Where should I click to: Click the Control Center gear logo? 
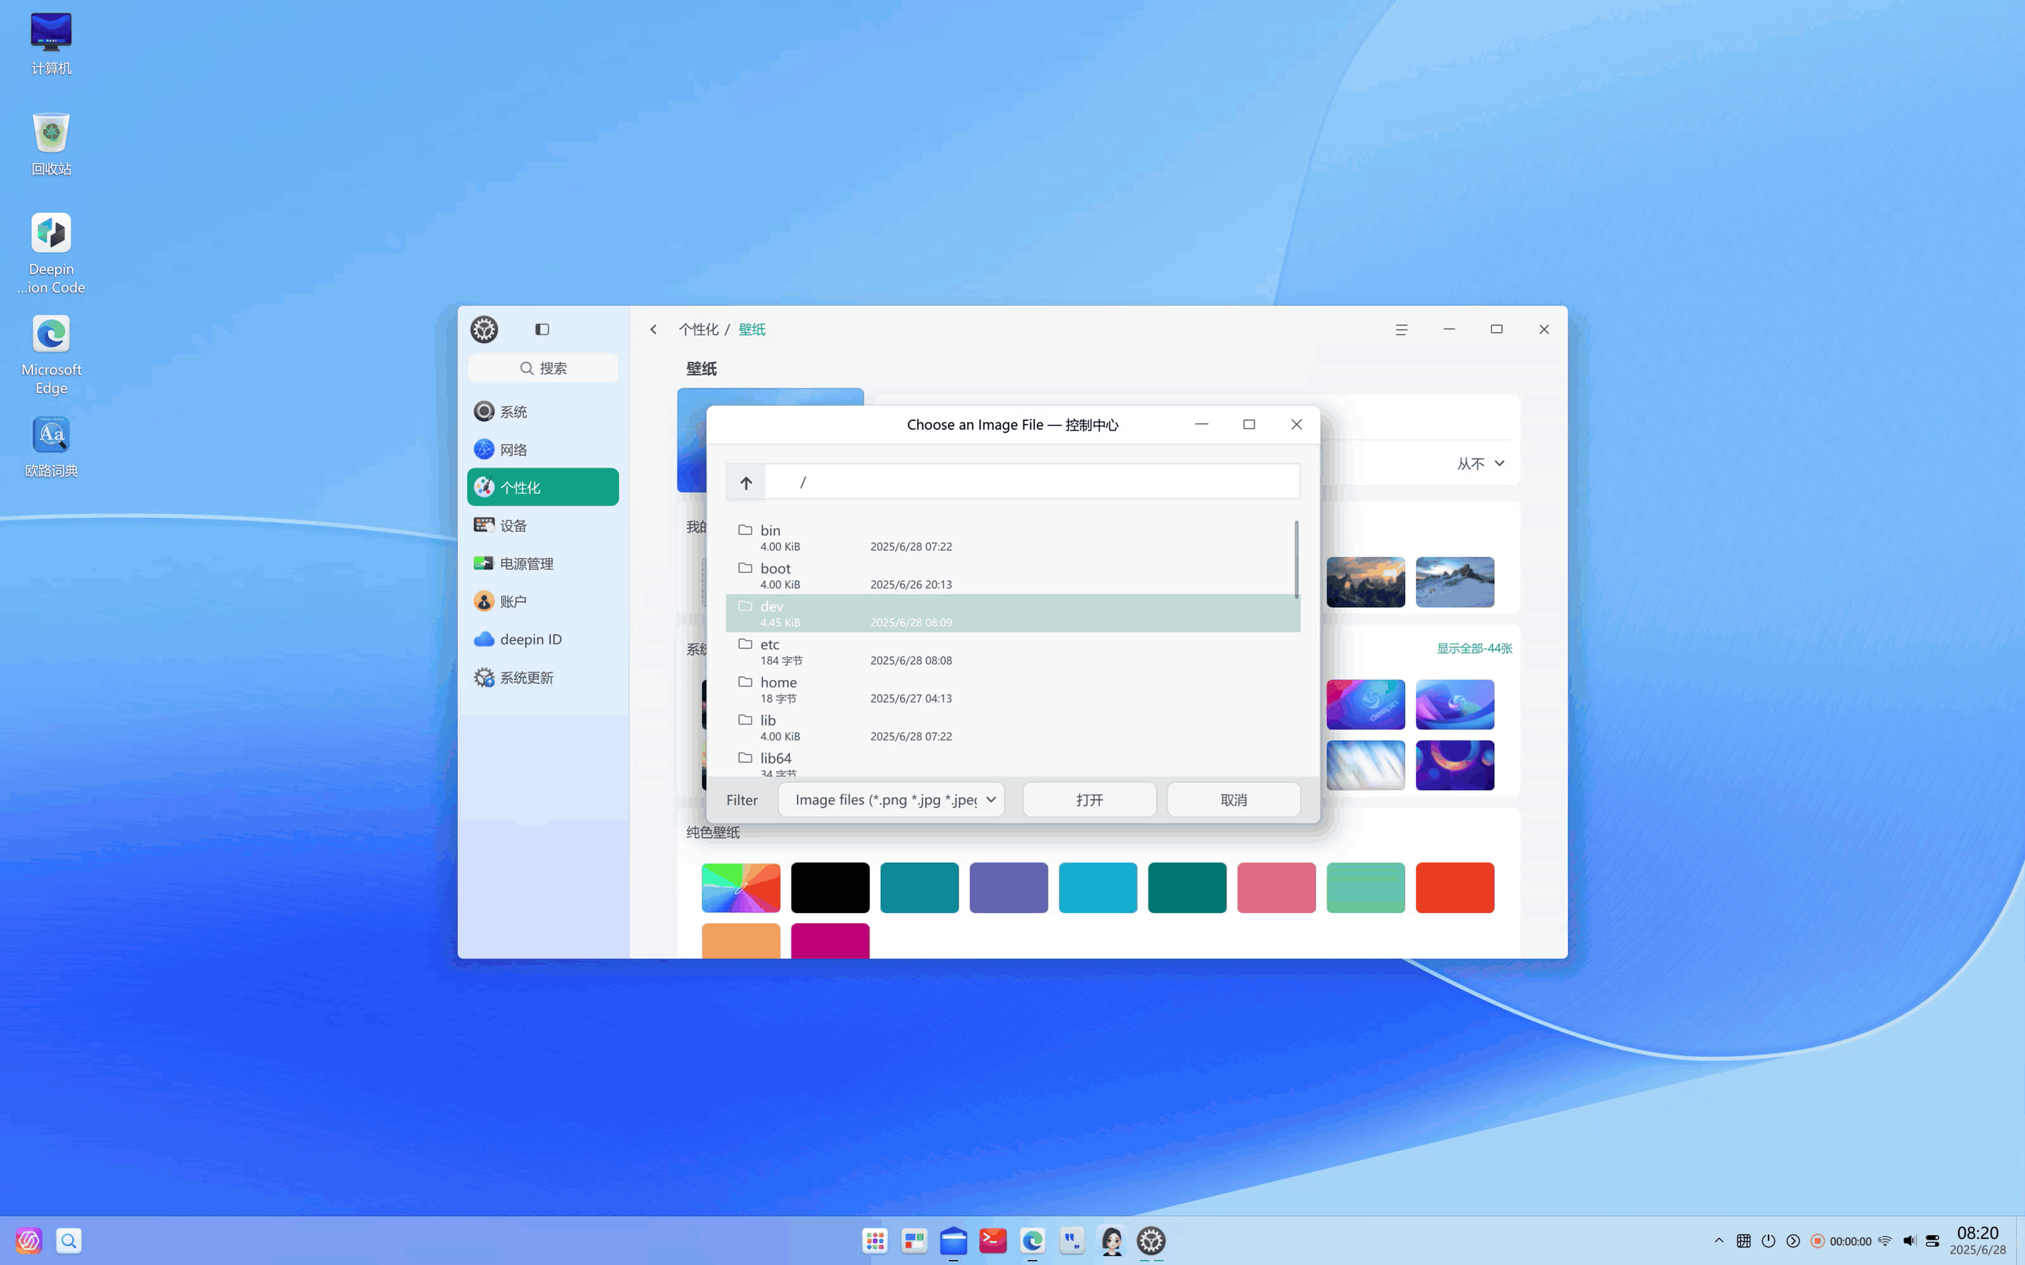pyautogui.click(x=484, y=330)
